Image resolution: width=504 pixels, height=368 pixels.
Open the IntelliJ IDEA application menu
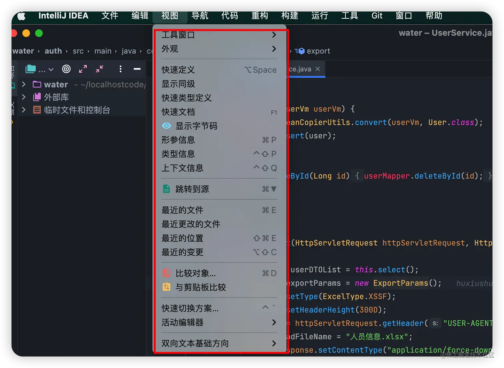(x=63, y=16)
